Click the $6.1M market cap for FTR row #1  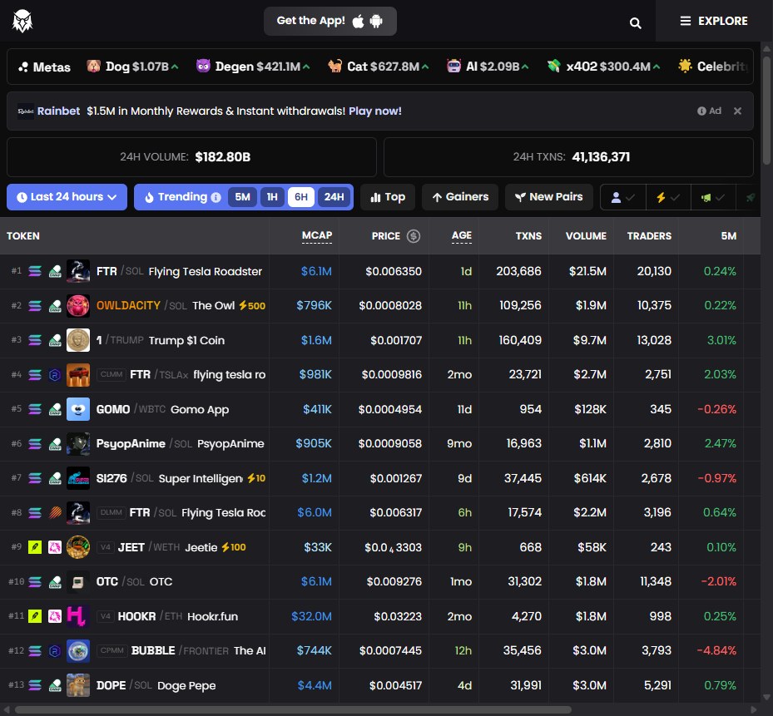[316, 271]
